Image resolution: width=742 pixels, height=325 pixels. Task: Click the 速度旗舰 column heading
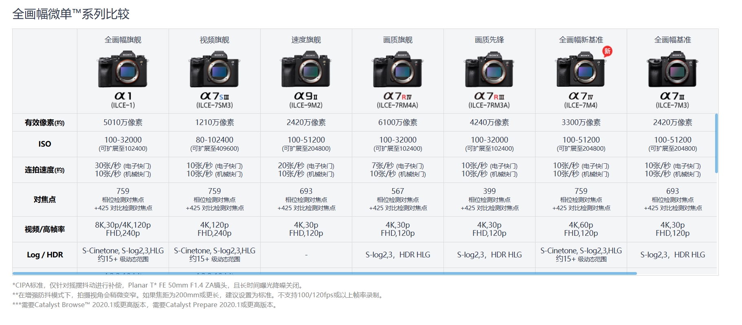306,40
